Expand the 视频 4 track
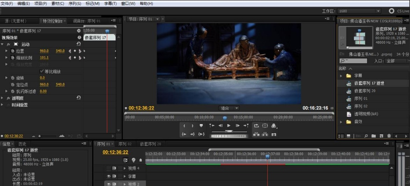Screen dimensions: 410x186 coord(125,168)
